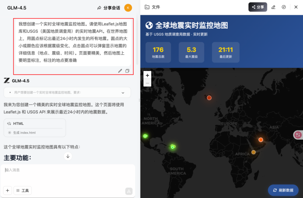This screenshot has height=198, width=303.
Task: Copy the prompt using the copy icon
Action: 128,71
